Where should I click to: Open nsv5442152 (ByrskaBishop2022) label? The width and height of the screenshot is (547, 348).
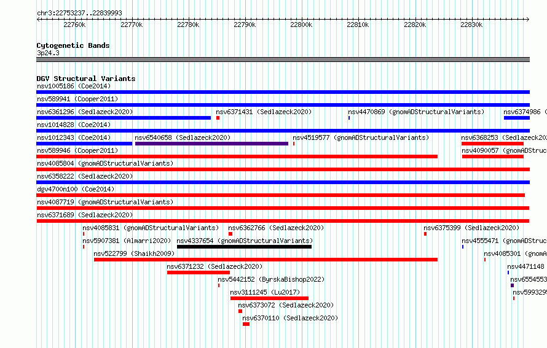(271, 279)
